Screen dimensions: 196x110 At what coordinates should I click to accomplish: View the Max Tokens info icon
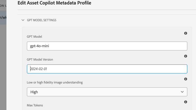[185, 102]
